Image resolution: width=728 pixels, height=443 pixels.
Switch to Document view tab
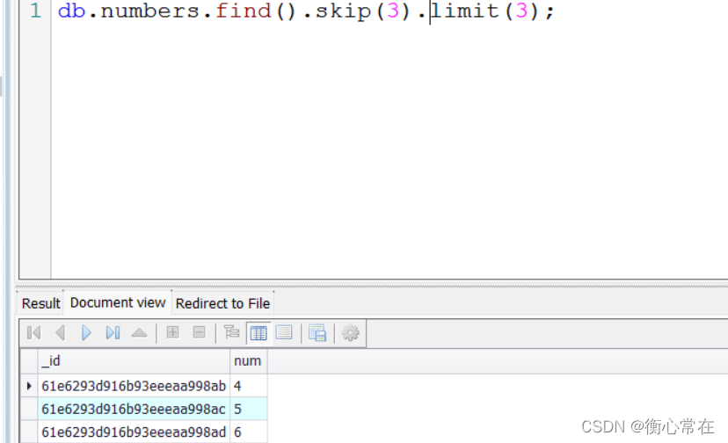[118, 302]
